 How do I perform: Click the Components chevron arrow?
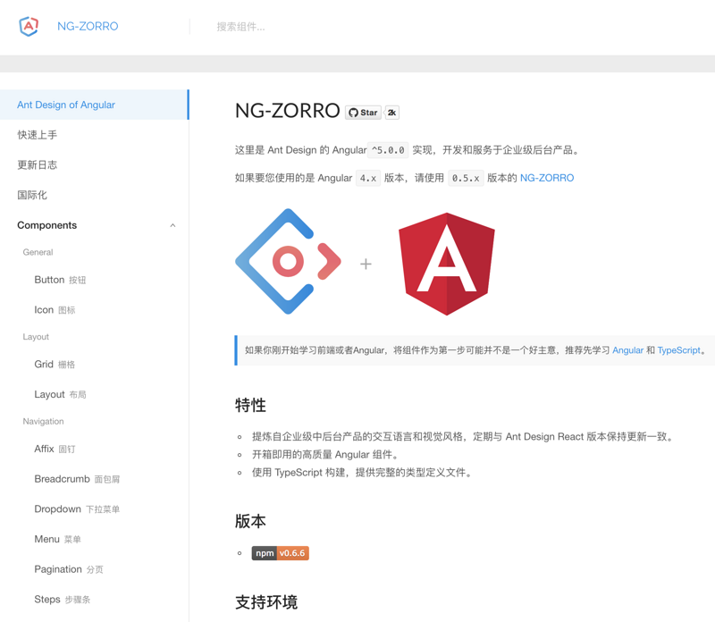pos(172,225)
